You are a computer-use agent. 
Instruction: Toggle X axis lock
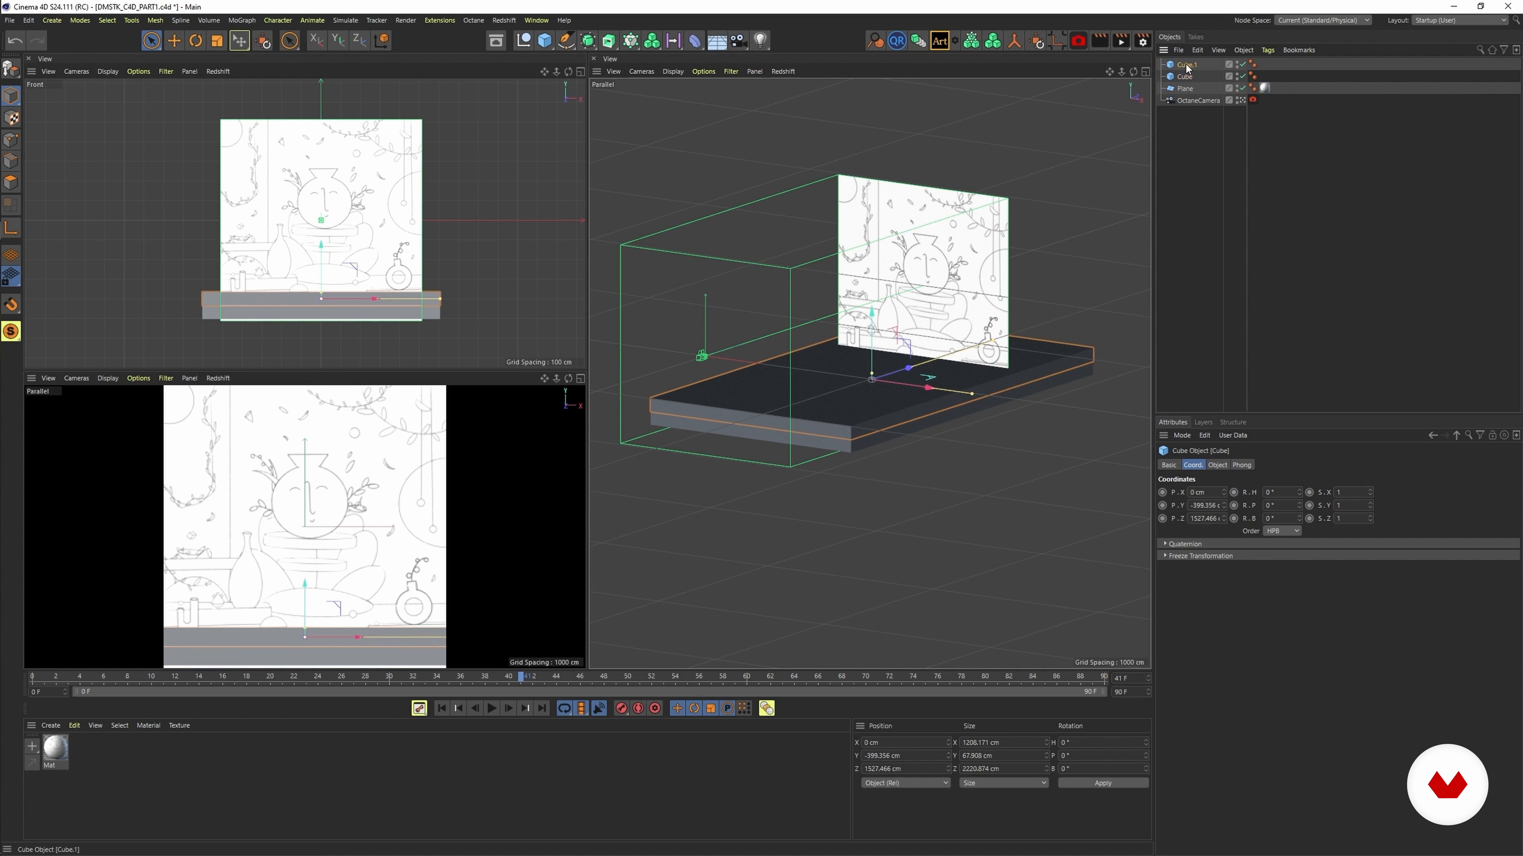[x=317, y=41]
